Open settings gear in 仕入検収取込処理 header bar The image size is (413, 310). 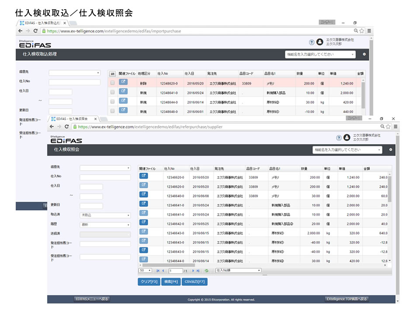[364, 54]
